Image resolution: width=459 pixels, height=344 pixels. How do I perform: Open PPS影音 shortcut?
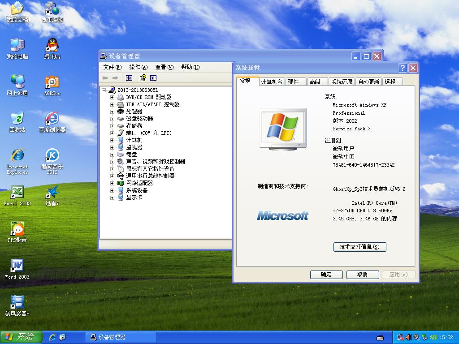tap(17, 232)
